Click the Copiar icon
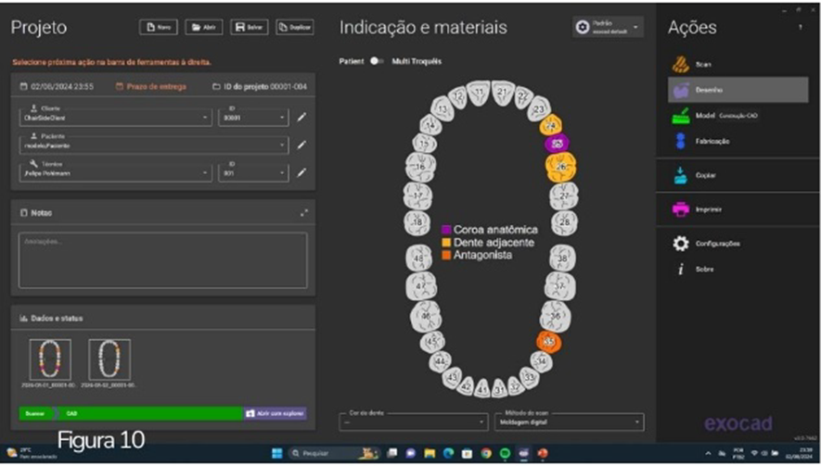This screenshot has width=821, height=466. tap(681, 174)
